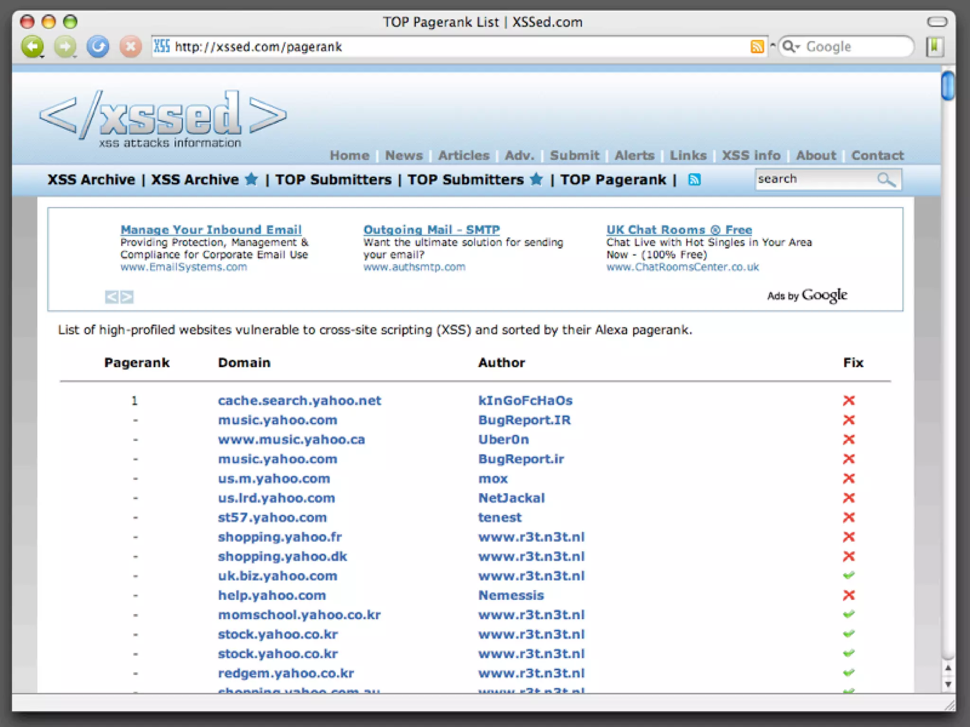Screen dimensions: 970x727
Task: Go back with the green back arrow
Action: click(33, 46)
